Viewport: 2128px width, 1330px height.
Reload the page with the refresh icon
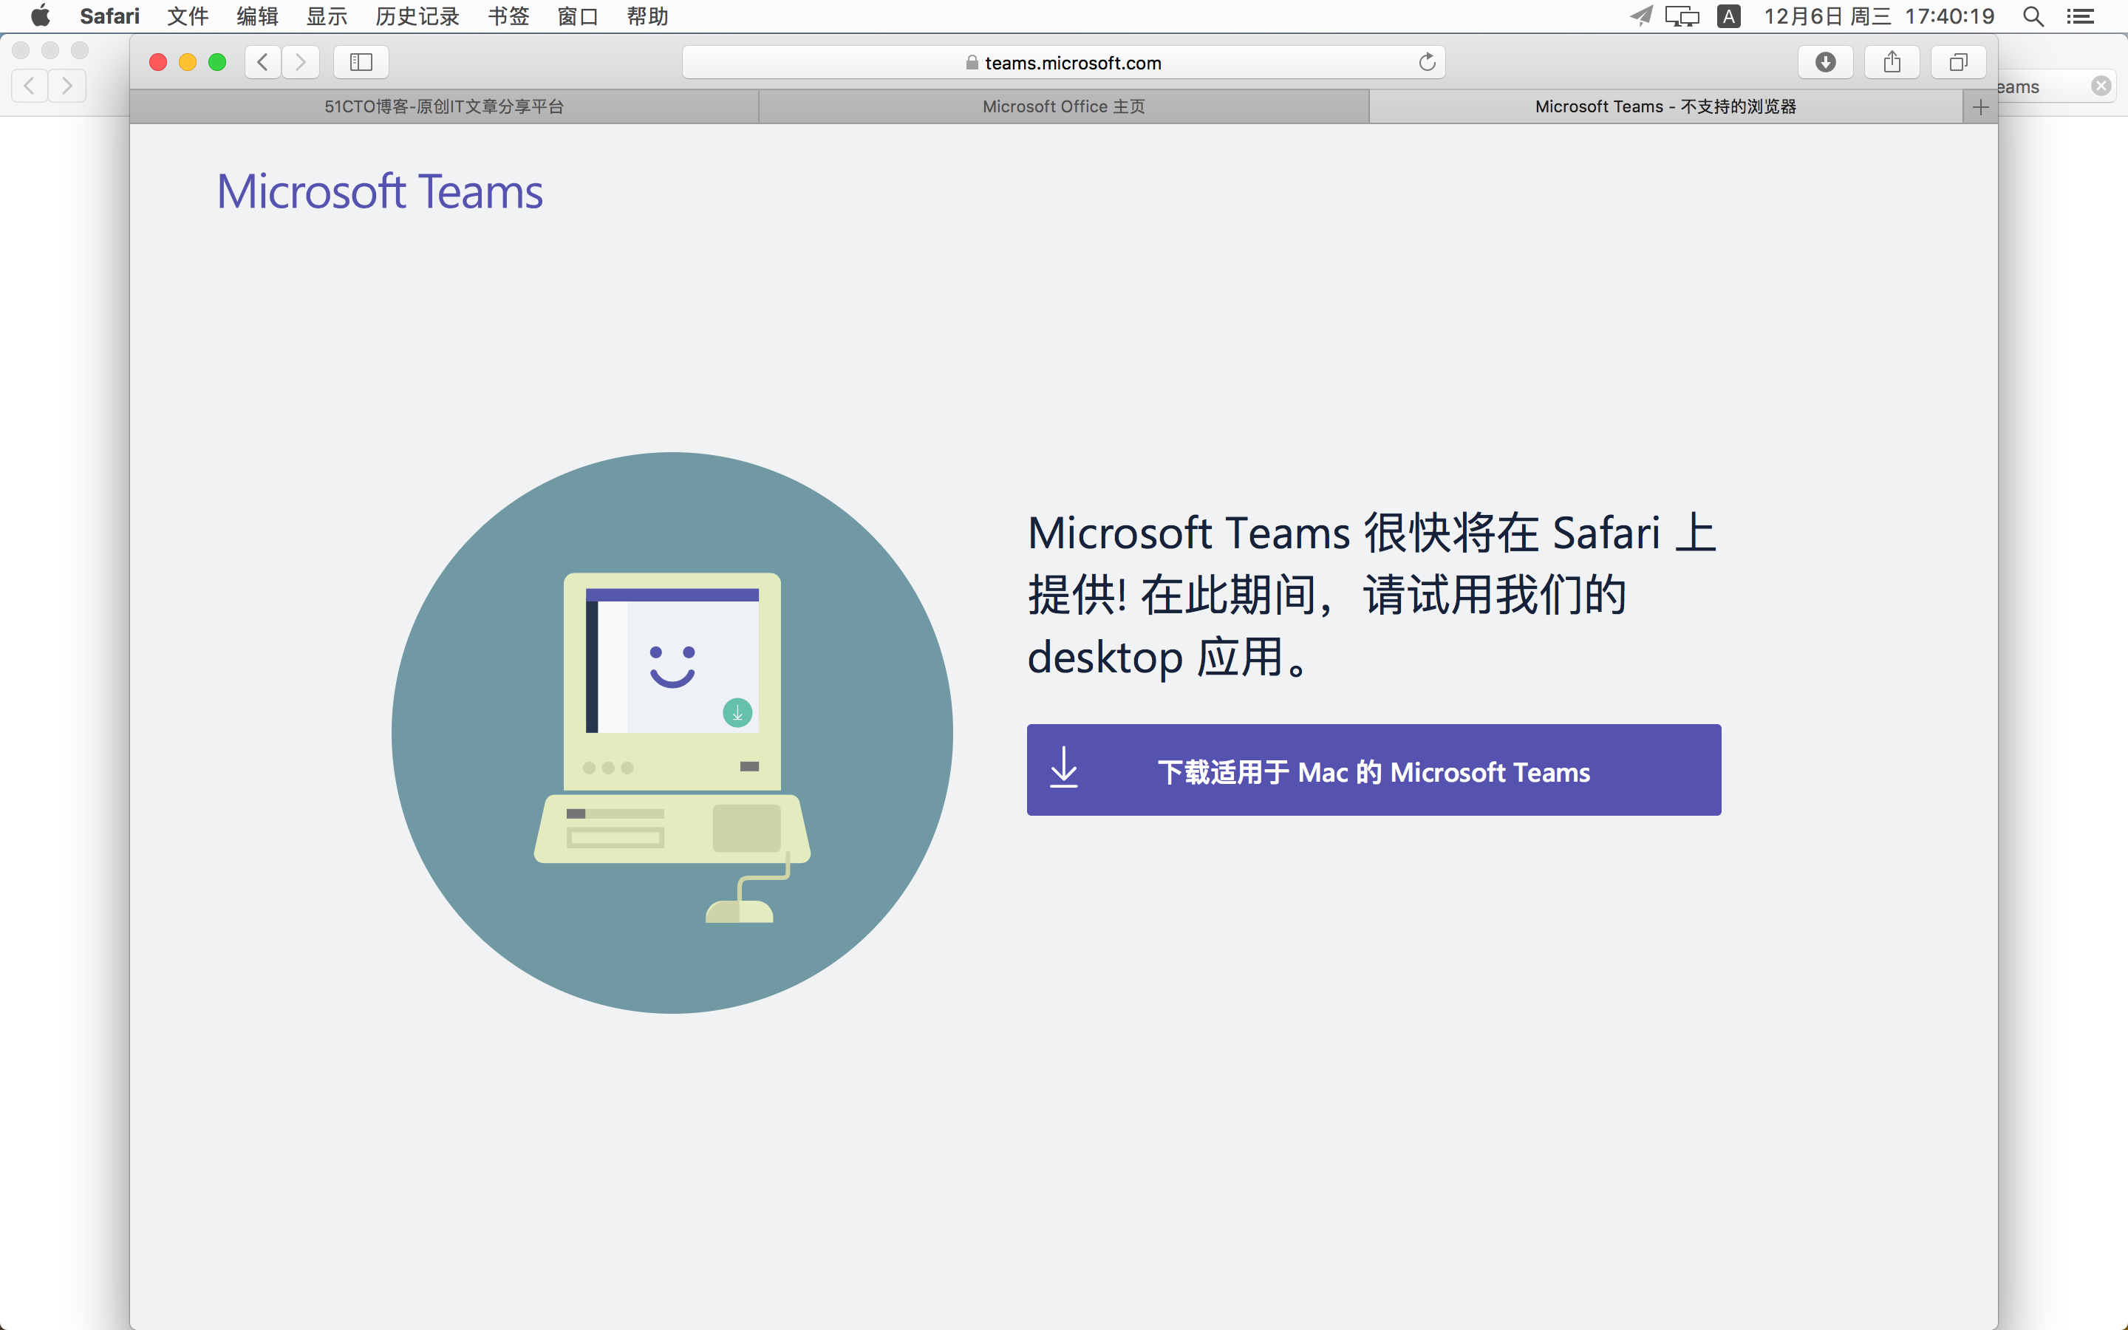pyautogui.click(x=1426, y=61)
